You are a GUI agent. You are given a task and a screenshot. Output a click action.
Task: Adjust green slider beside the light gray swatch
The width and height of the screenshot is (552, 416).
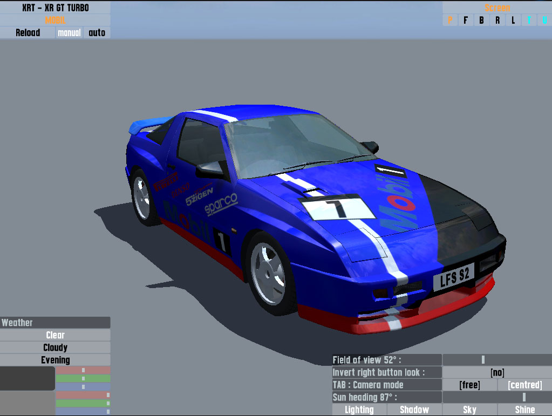pyautogui.click(x=83, y=403)
